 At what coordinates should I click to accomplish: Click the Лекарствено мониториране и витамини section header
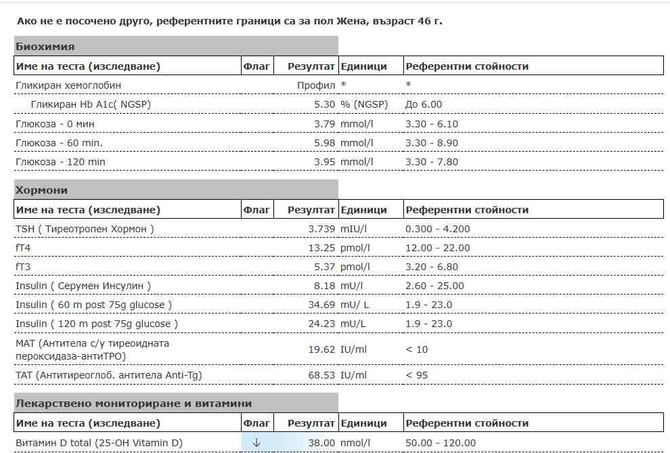133,404
